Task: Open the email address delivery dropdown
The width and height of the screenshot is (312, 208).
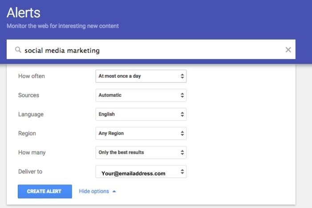Action: tap(141, 172)
